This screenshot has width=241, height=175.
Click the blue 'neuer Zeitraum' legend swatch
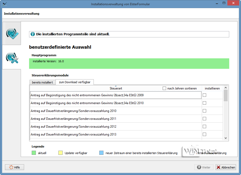point(101,153)
